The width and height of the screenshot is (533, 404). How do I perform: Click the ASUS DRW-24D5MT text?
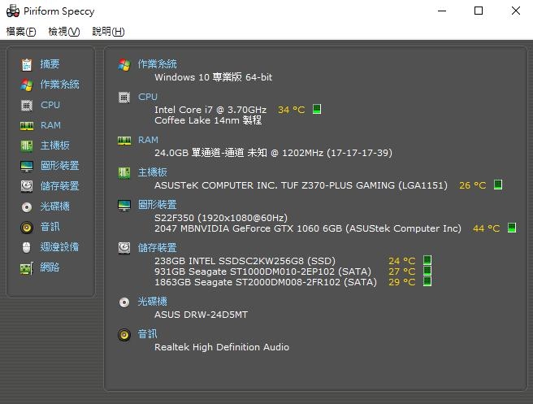tap(201, 315)
